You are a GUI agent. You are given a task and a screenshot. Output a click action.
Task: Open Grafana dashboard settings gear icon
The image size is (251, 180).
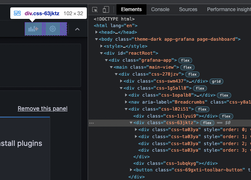point(53,29)
